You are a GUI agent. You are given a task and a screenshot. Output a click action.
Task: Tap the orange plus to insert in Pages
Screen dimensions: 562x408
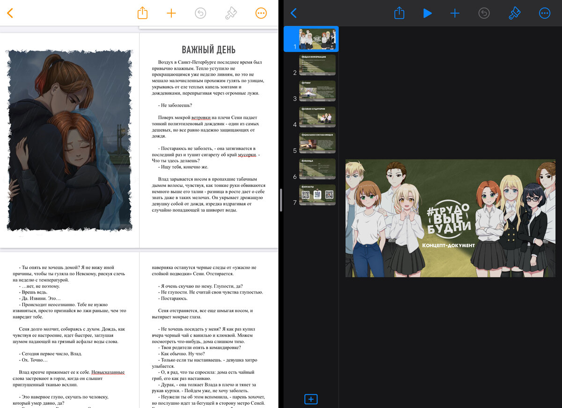pyautogui.click(x=171, y=13)
